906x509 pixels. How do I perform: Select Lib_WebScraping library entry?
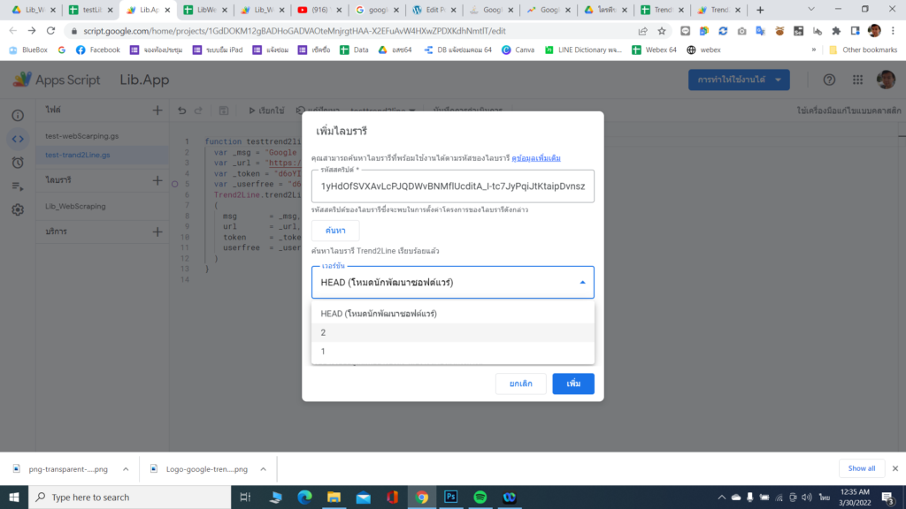coord(76,206)
